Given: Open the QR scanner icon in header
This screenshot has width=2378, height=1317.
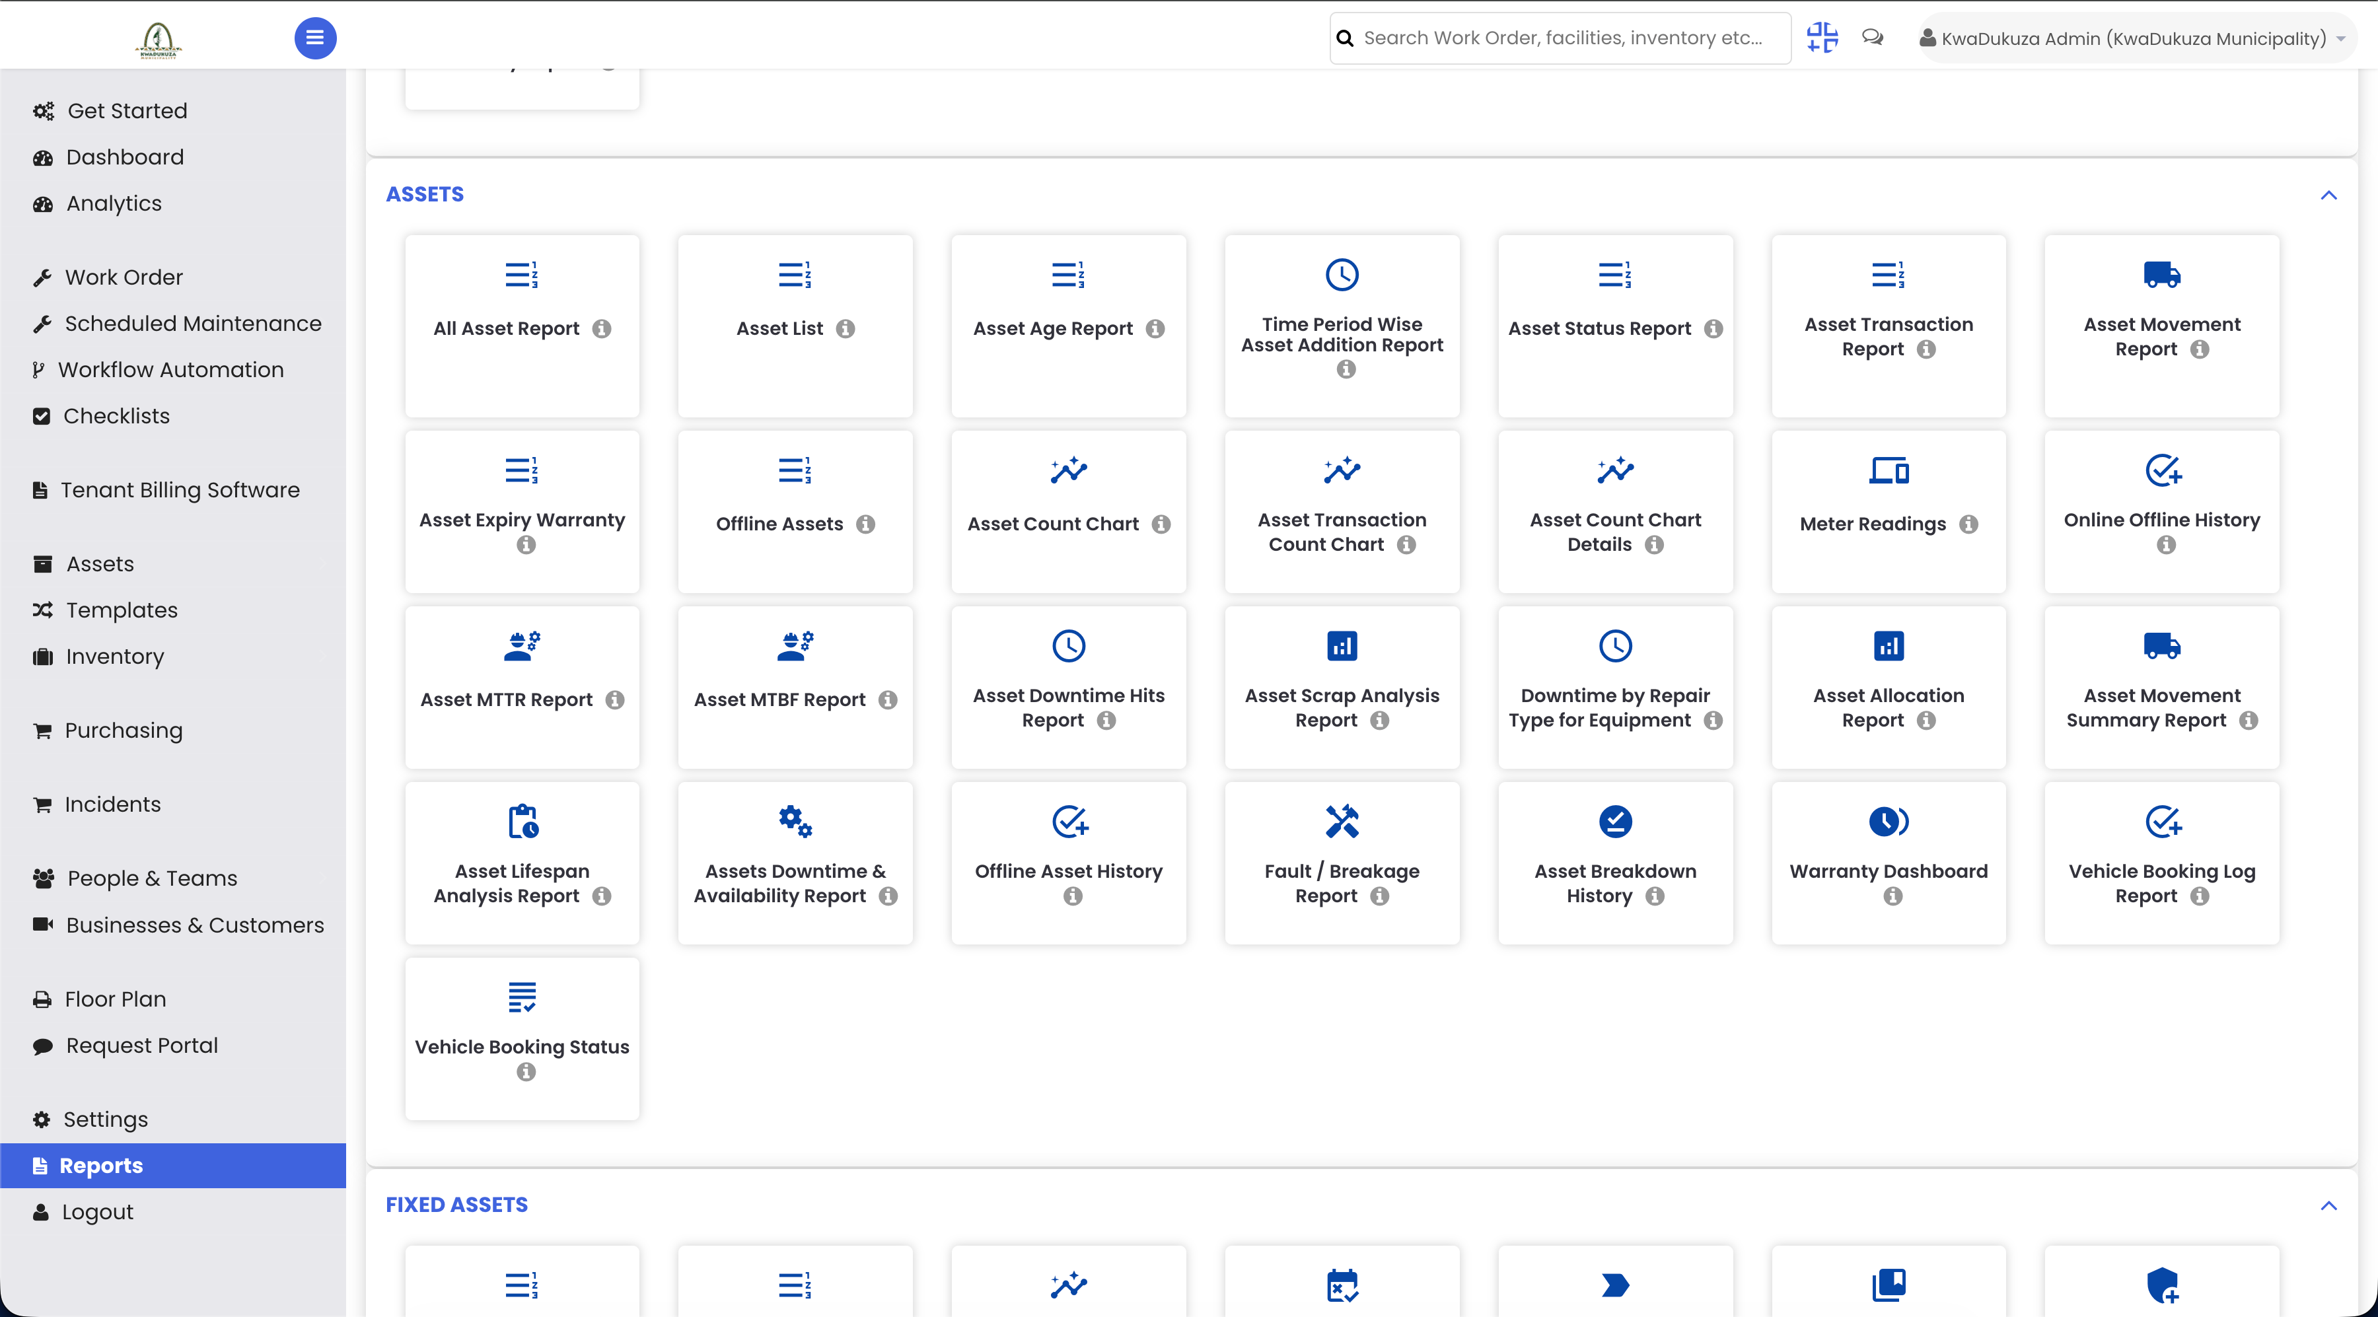Looking at the screenshot, I should click(1822, 38).
